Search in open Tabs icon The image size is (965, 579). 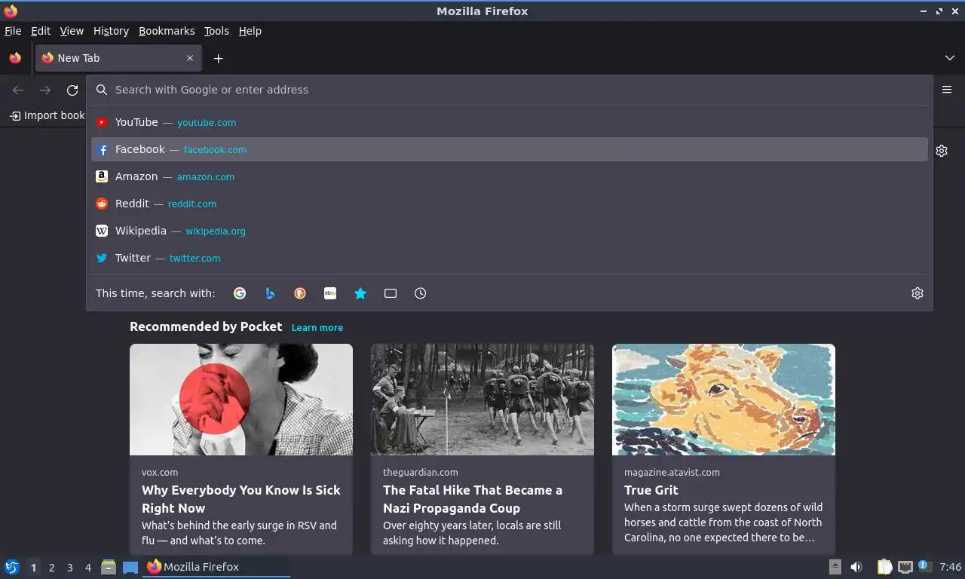pos(391,293)
